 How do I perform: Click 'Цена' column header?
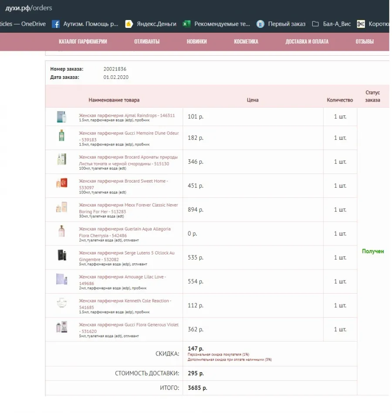coord(253,100)
